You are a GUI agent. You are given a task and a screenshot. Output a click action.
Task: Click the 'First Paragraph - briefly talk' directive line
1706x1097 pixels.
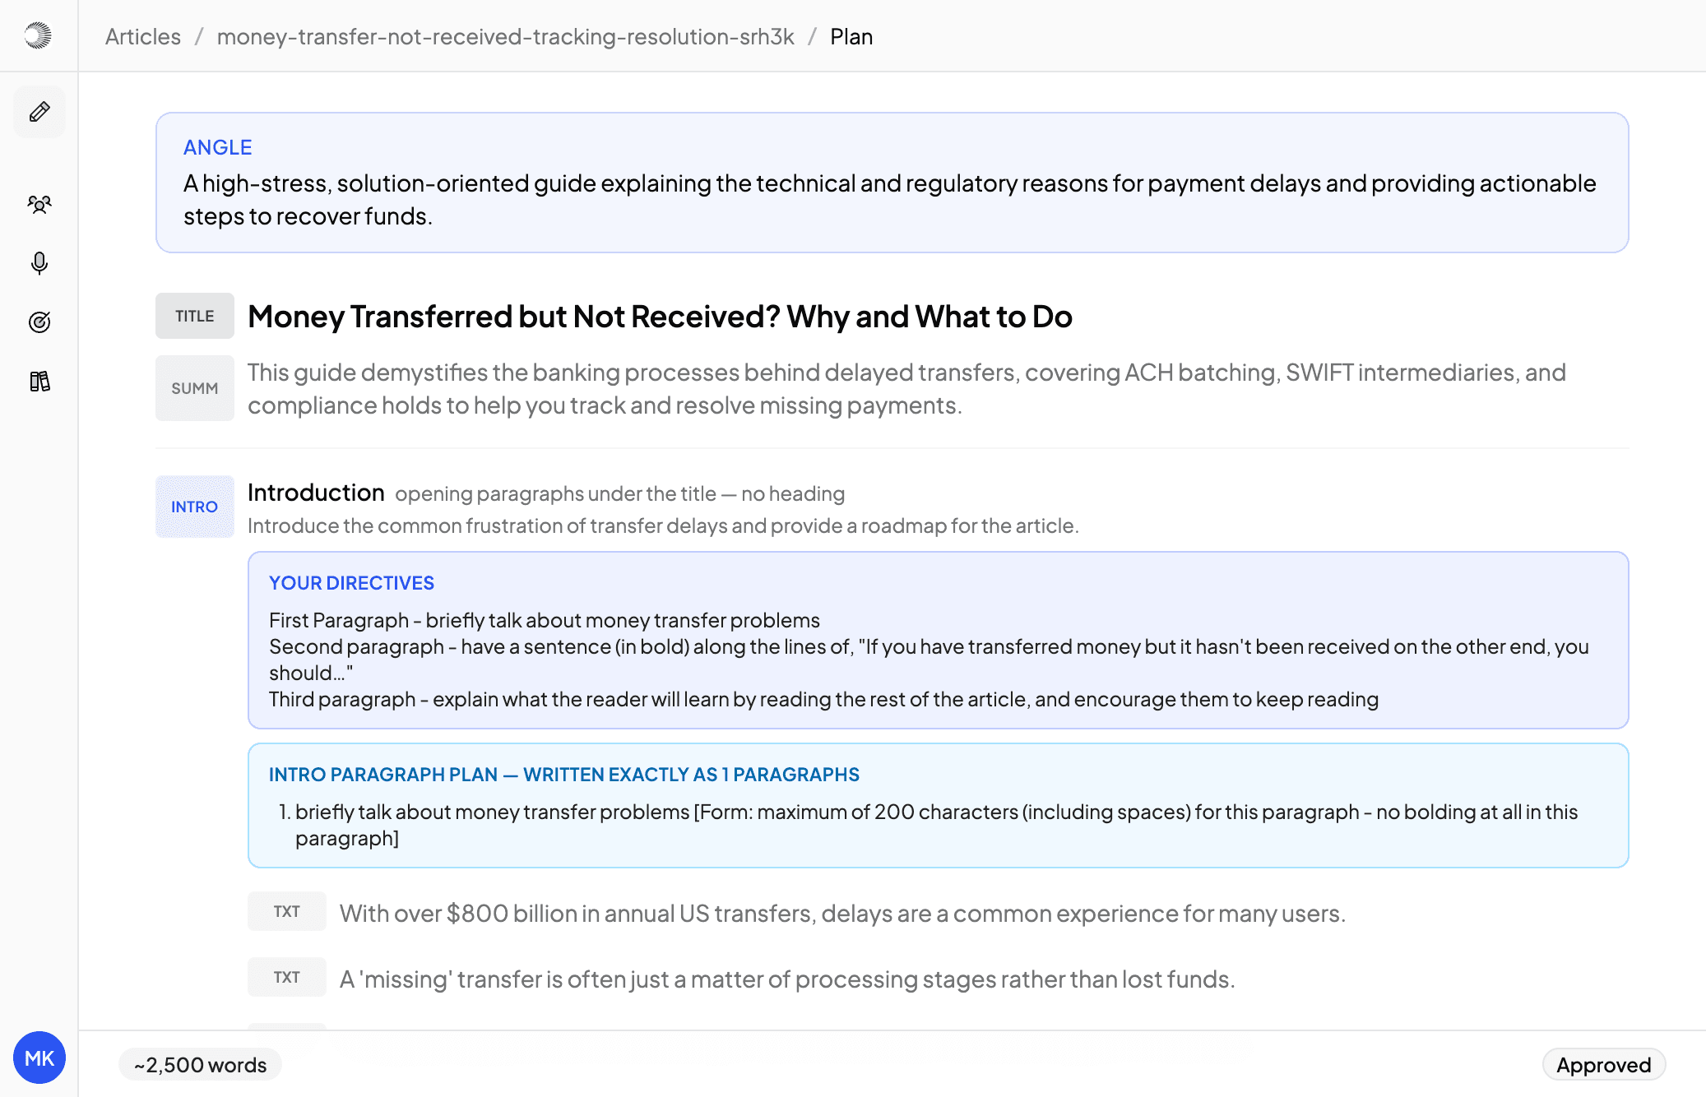(545, 620)
